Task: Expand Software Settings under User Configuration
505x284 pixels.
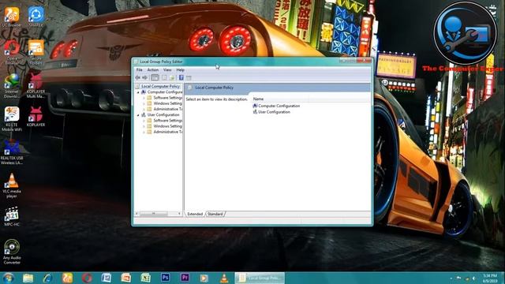Action: click(144, 121)
